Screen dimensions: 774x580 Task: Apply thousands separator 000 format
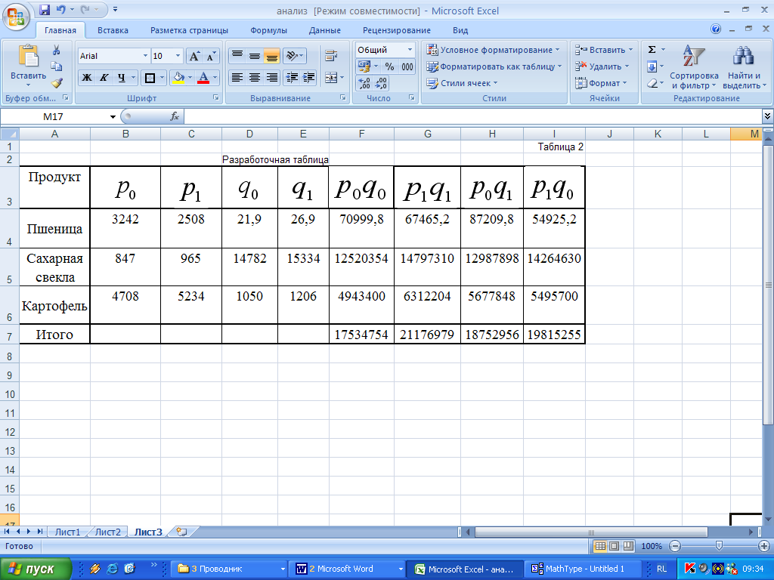(x=407, y=66)
